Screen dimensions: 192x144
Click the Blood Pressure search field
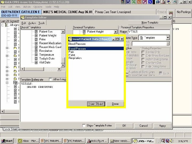pyautogui.click(x=96, y=44)
